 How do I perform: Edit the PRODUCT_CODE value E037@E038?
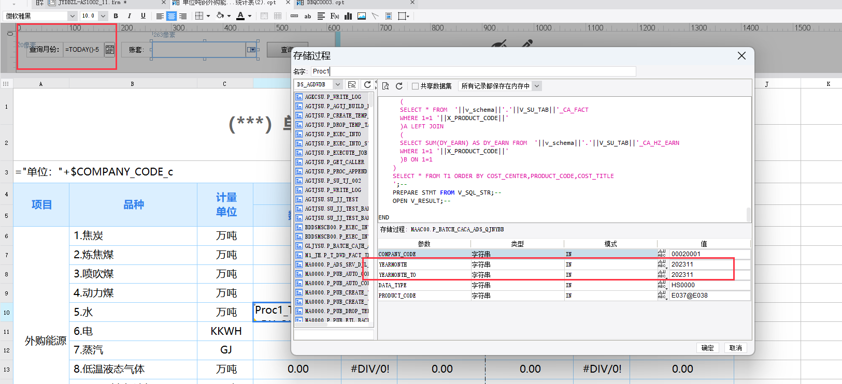[x=709, y=296]
